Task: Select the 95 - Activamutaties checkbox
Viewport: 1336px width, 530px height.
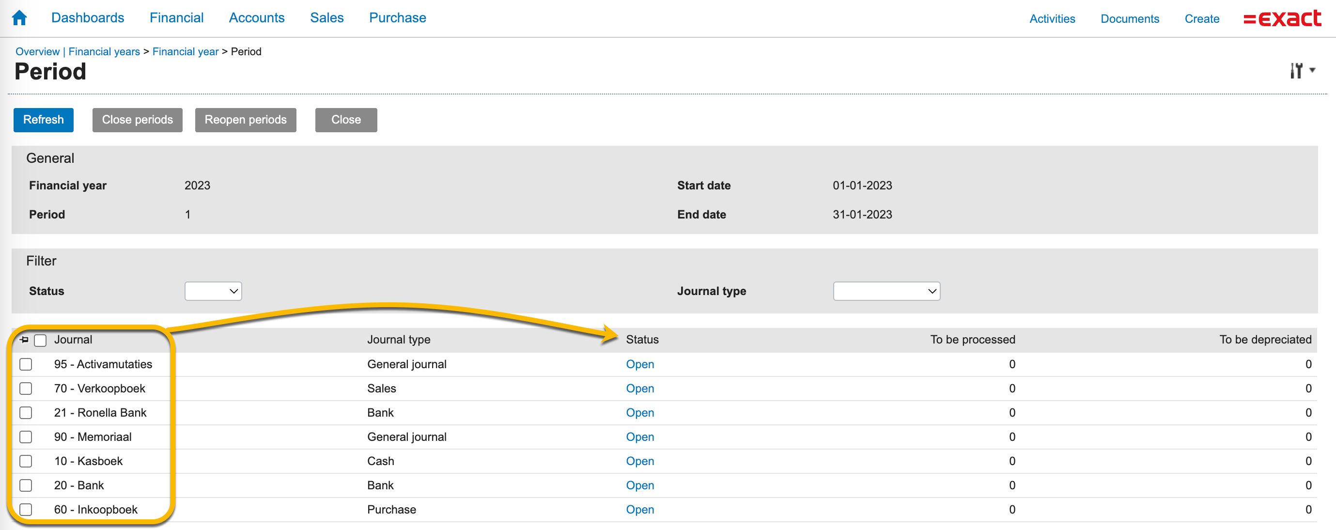Action: click(26, 364)
